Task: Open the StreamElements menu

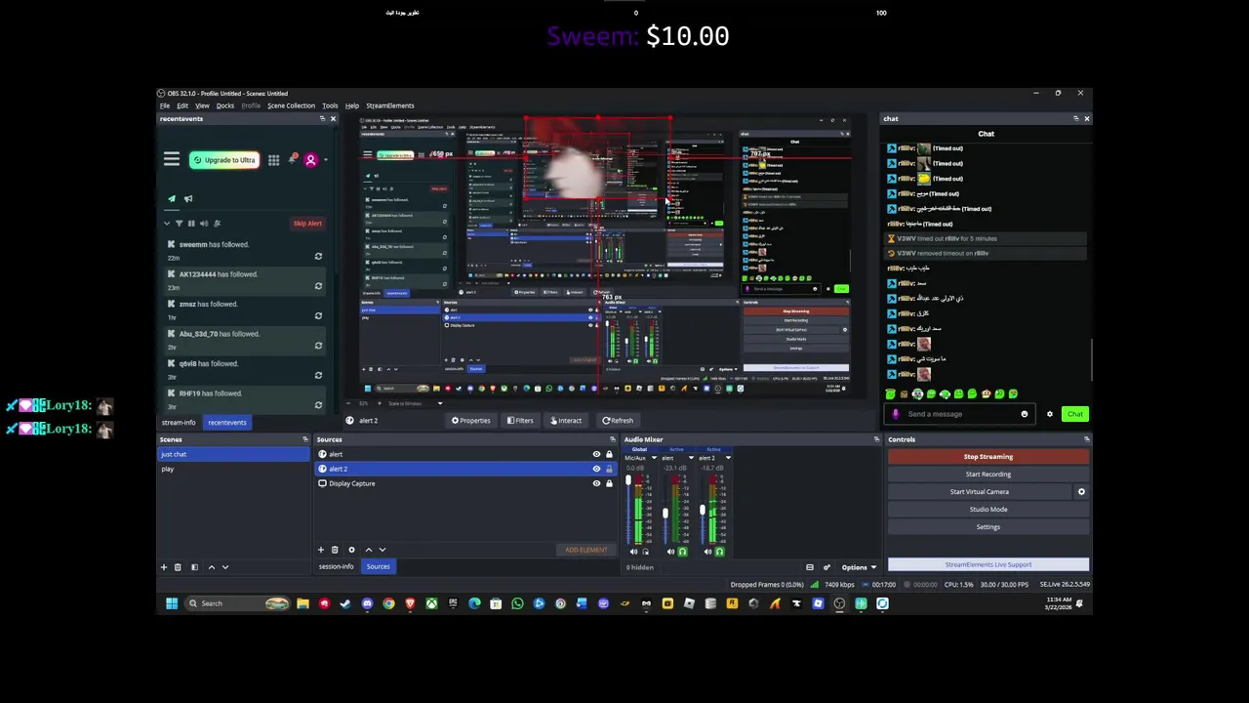Action: (x=389, y=105)
